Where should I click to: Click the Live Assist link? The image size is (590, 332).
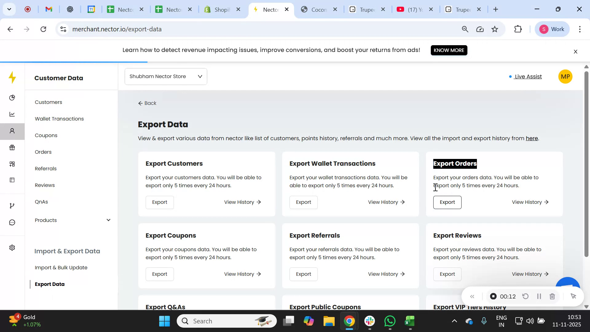(x=528, y=77)
